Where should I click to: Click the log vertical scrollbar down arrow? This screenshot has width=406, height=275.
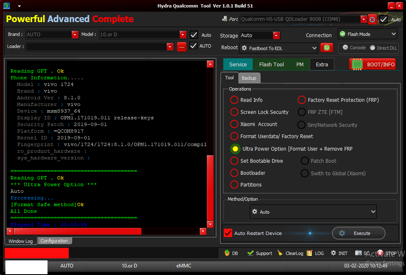tap(210, 224)
